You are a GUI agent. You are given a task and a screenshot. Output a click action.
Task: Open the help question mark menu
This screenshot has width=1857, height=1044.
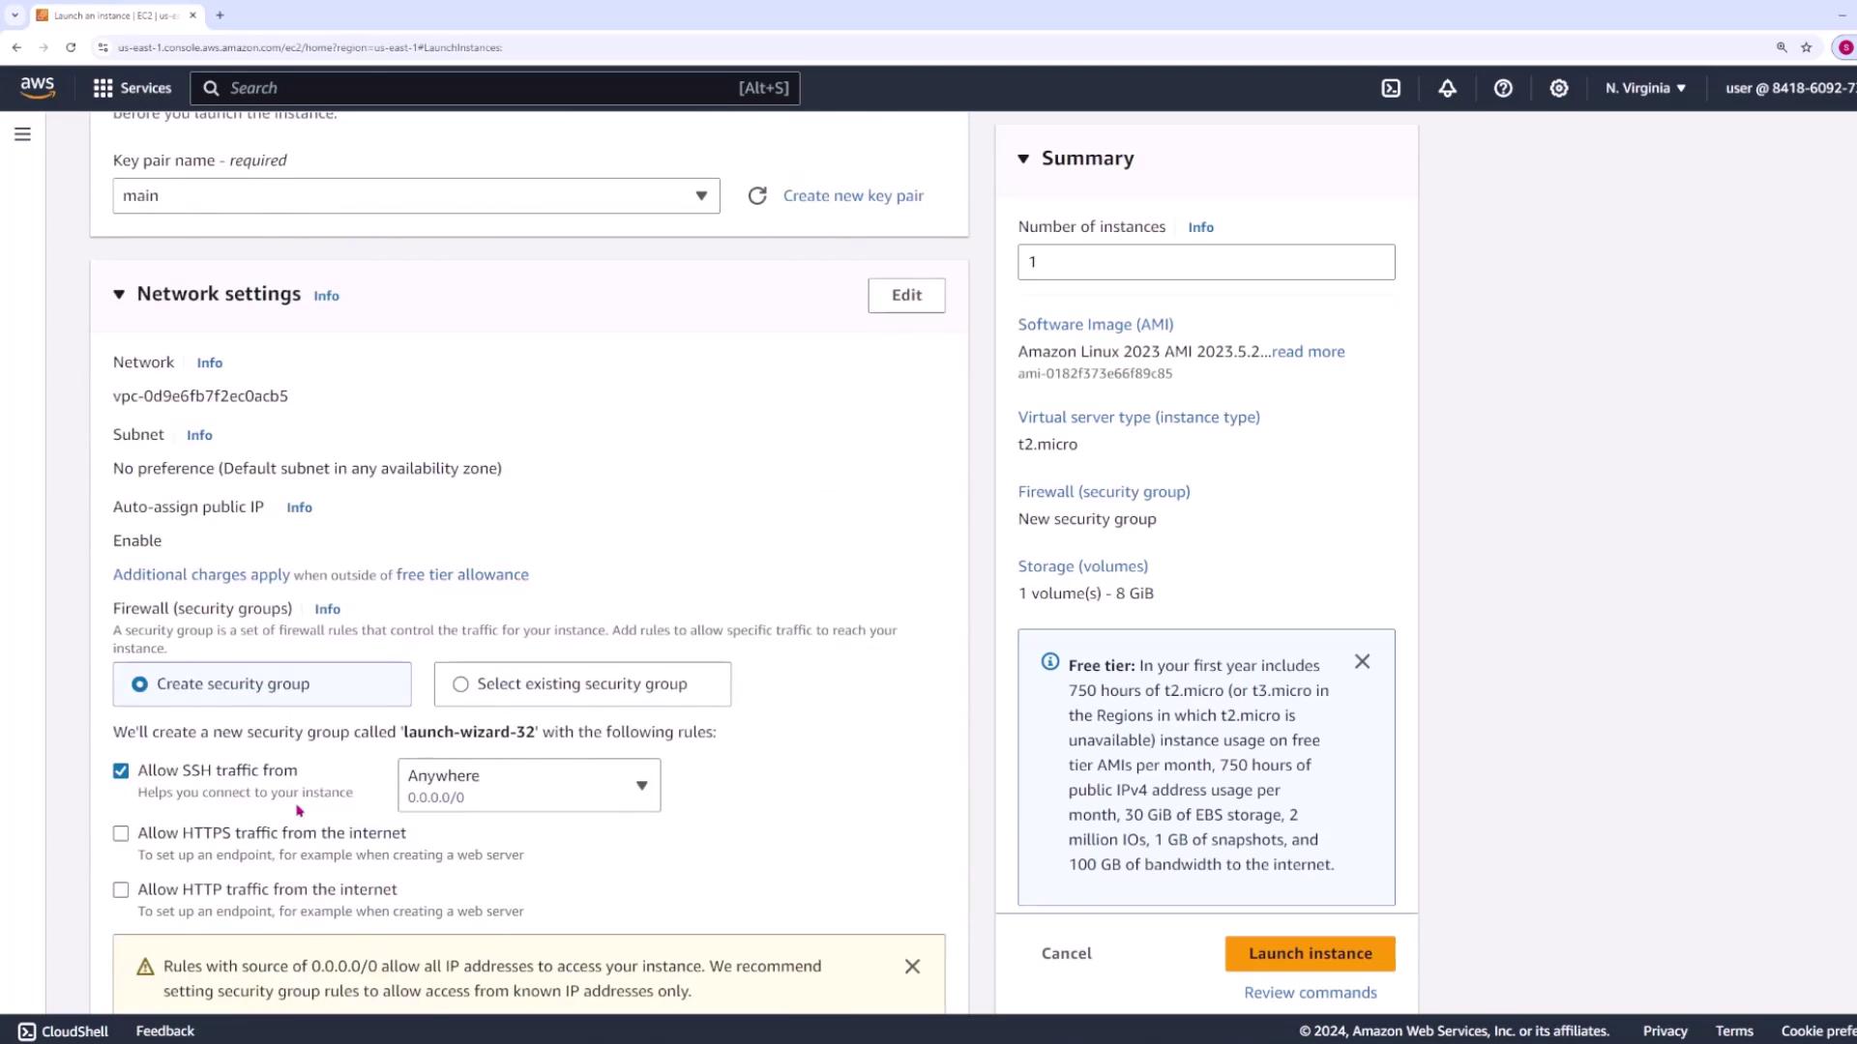tap(1503, 88)
